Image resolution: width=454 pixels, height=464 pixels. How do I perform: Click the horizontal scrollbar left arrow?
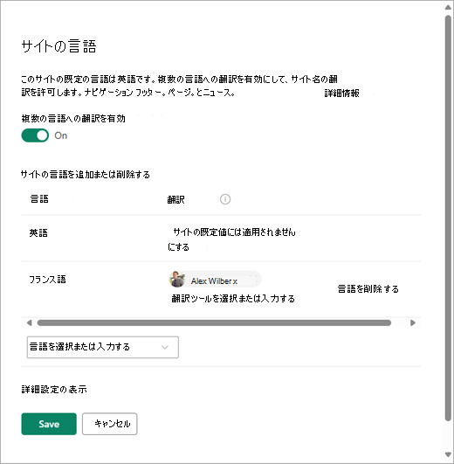[x=29, y=322]
